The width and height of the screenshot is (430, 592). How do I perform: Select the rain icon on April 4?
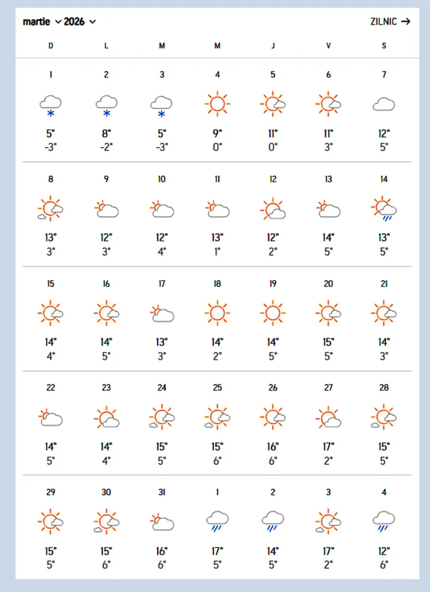pyautogui.click(x=384, y=522)
